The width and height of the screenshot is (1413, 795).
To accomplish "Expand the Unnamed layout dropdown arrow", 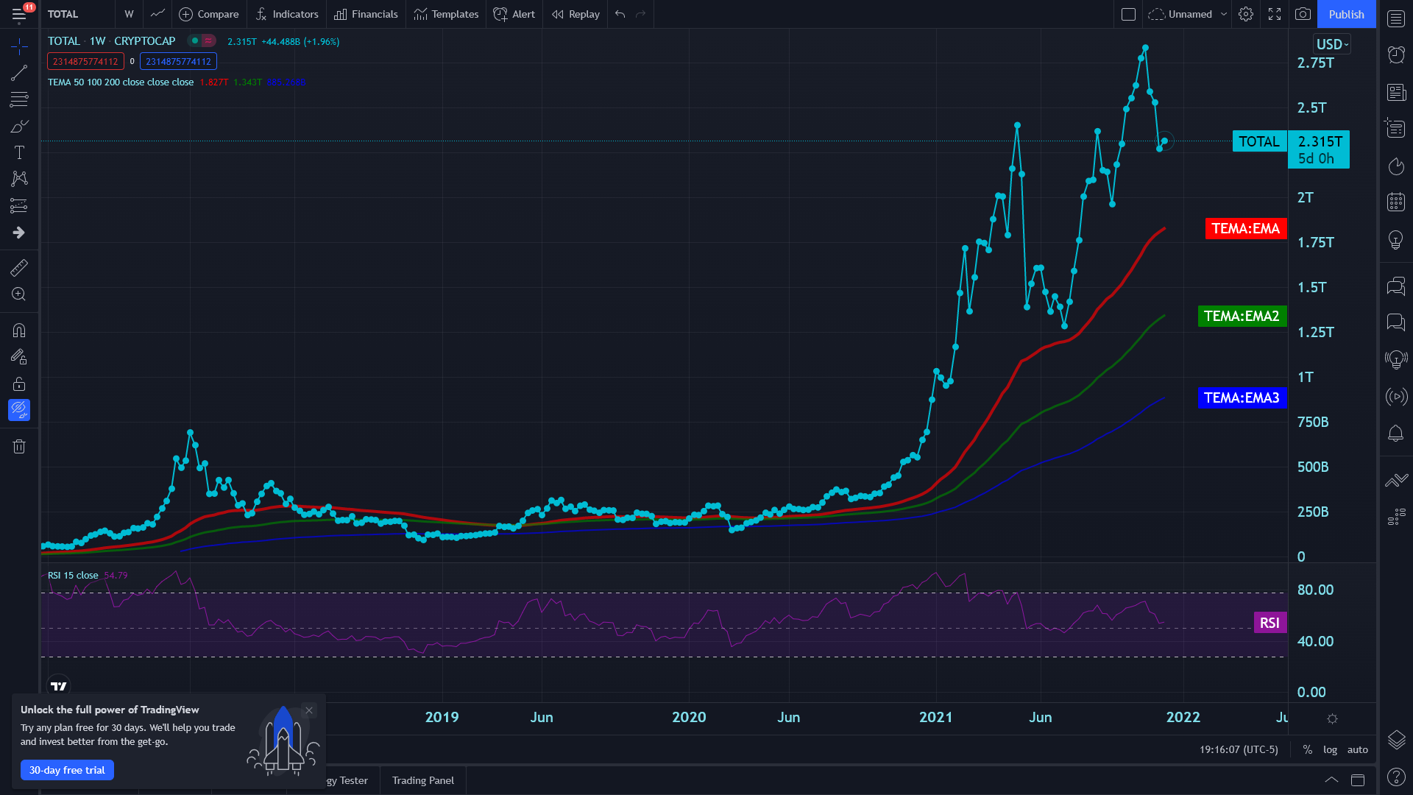I will coord(1224,14).
